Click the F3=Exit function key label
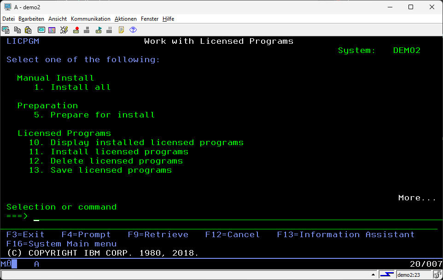This screenshot has height=280, width=443. [x=25, y=235]
